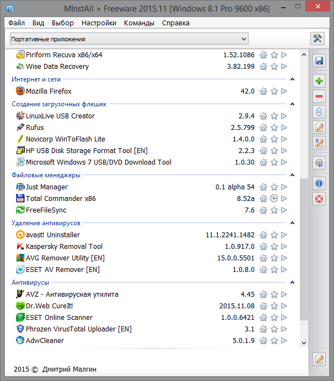The height and width of the screenshot is (381, 334).
Task: Collapse the Антивирусы group
Action: coord(293,282)
